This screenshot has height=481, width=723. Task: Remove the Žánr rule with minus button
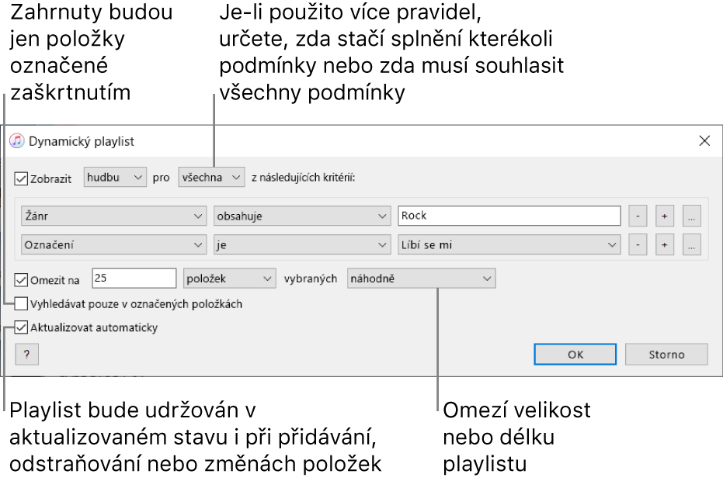(x=638, y=216)
